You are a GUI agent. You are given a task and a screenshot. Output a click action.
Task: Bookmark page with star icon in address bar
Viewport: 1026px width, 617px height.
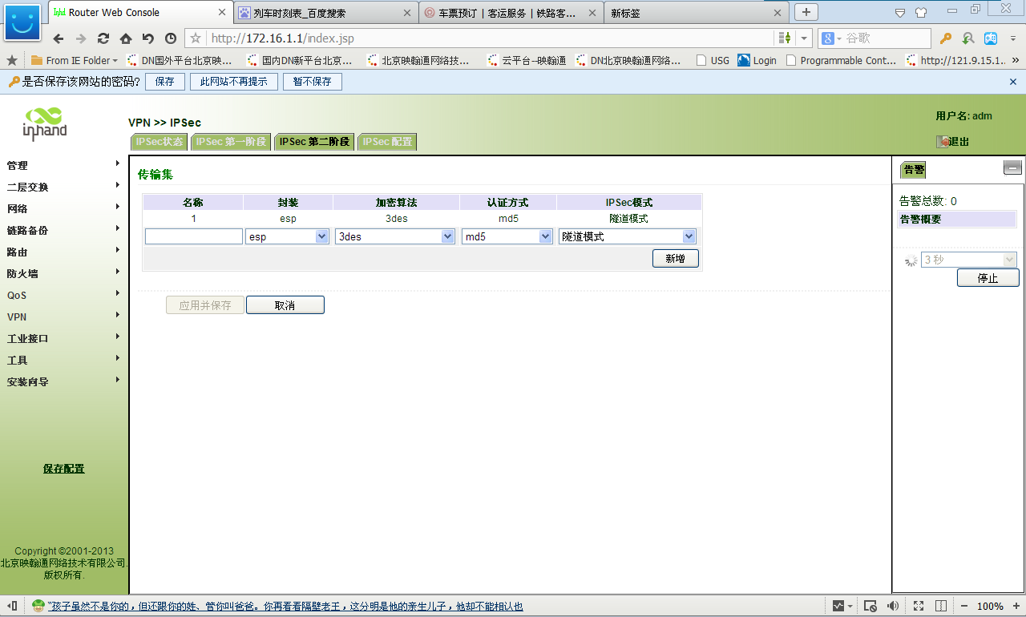coord(196,38)
